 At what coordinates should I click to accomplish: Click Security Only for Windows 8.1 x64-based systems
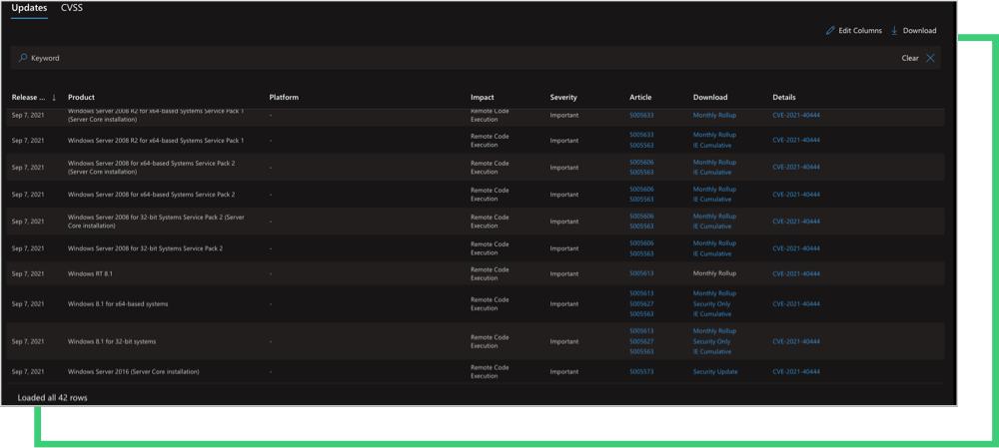coord(712,304)
